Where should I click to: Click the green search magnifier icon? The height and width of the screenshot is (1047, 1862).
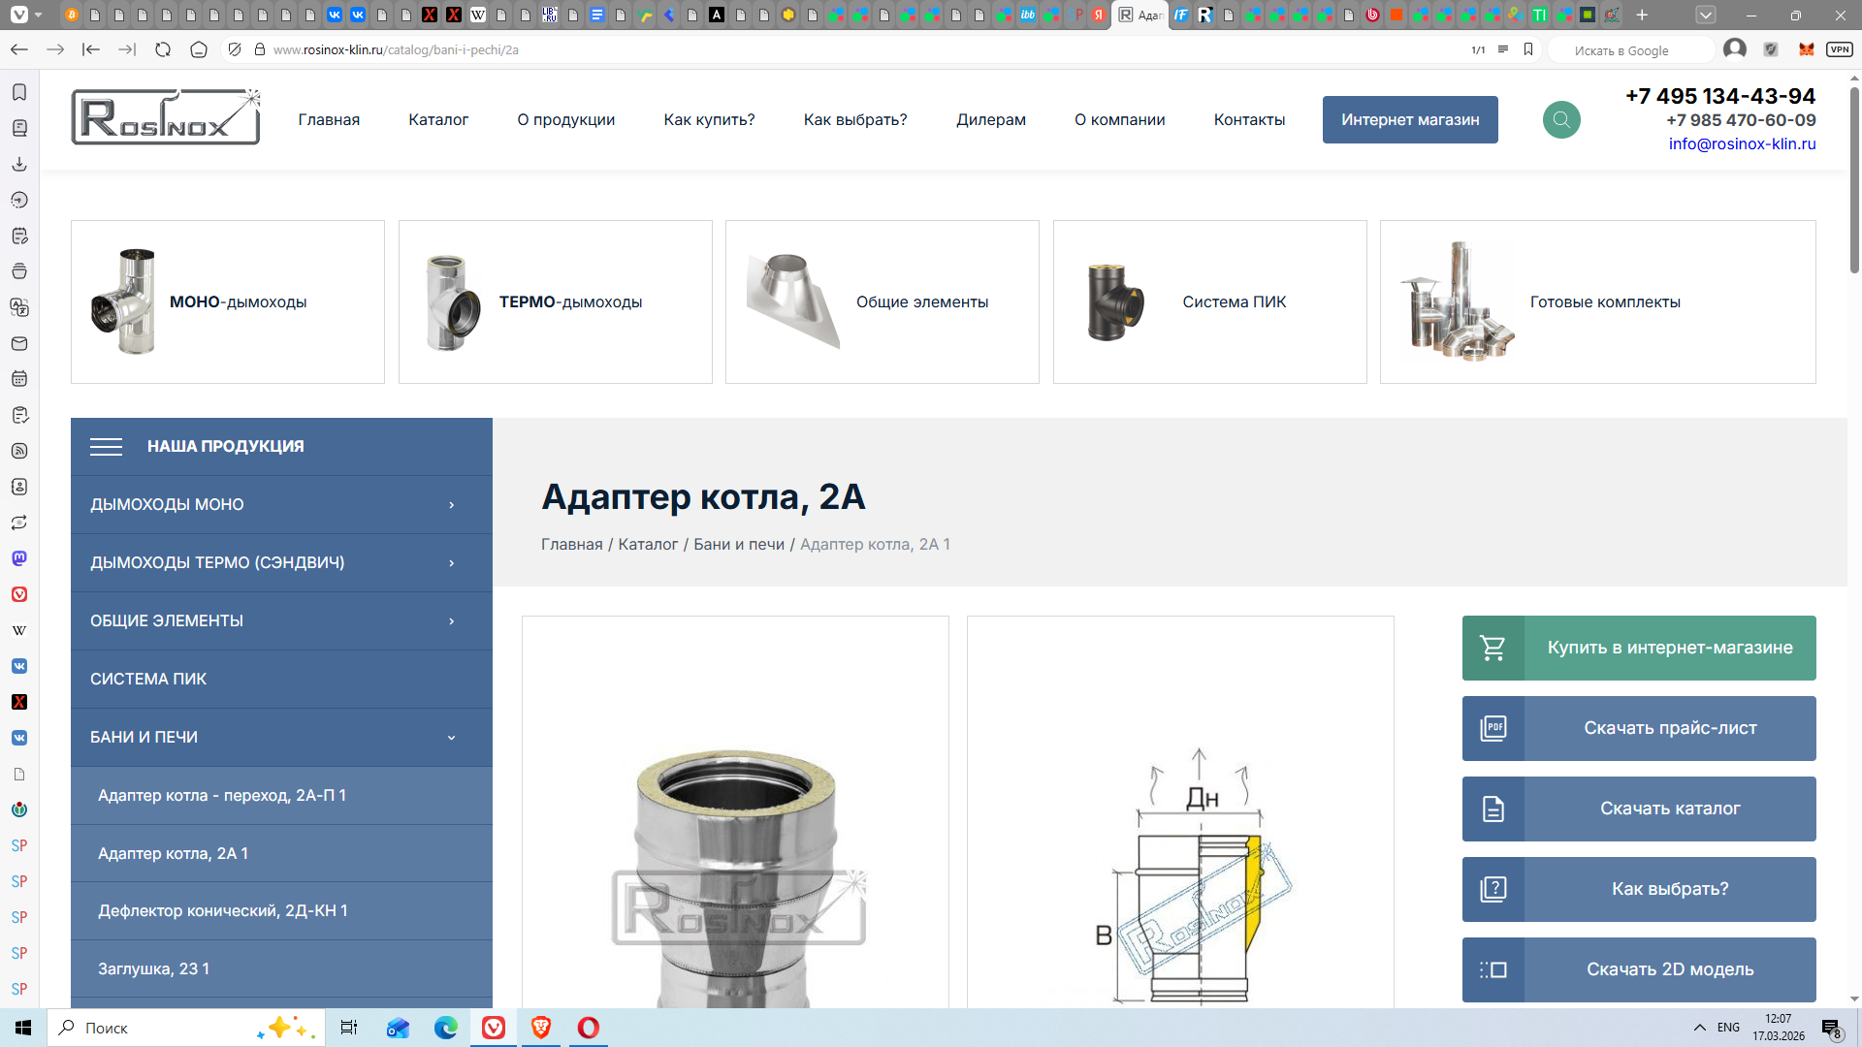[x=1561, y=119]
